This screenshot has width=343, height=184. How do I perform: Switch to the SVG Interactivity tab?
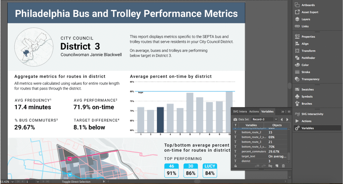(x=240, y=112)
